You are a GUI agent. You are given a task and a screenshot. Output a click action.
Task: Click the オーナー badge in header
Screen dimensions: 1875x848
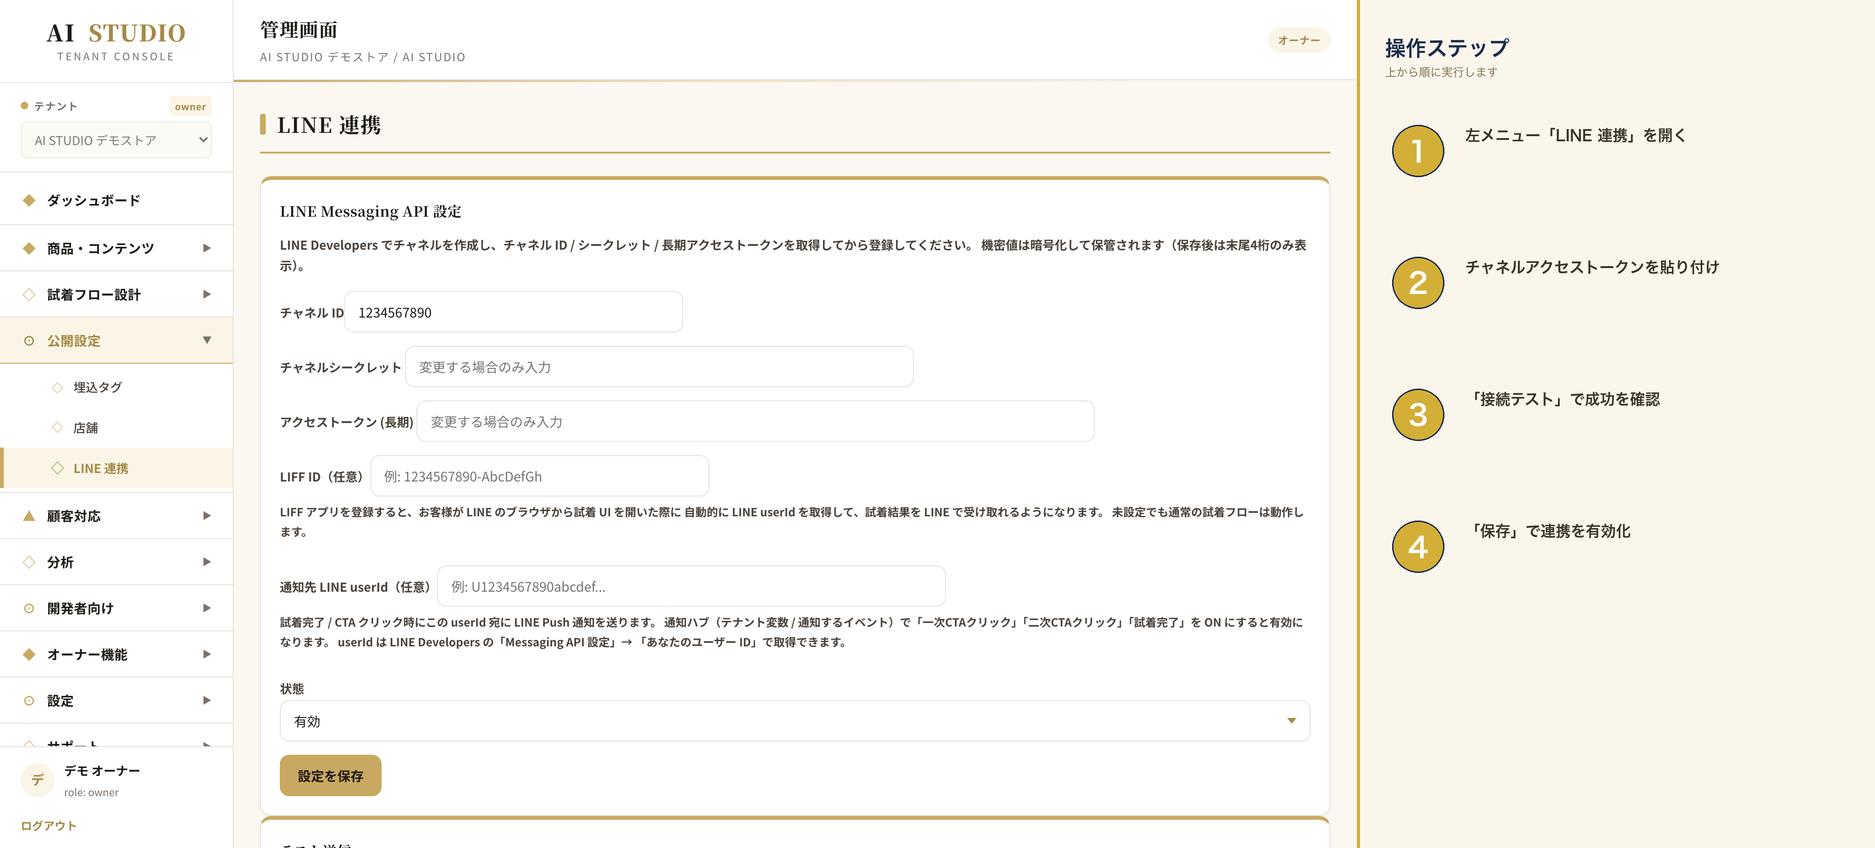click(x=1298, y=40)
